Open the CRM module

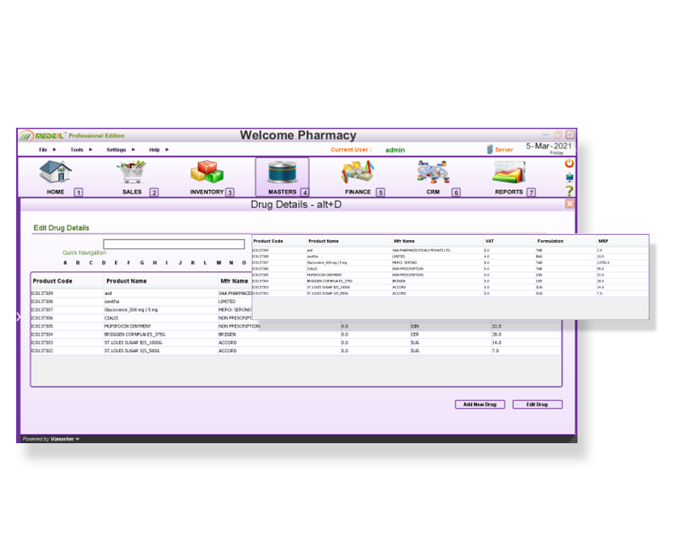433,174
